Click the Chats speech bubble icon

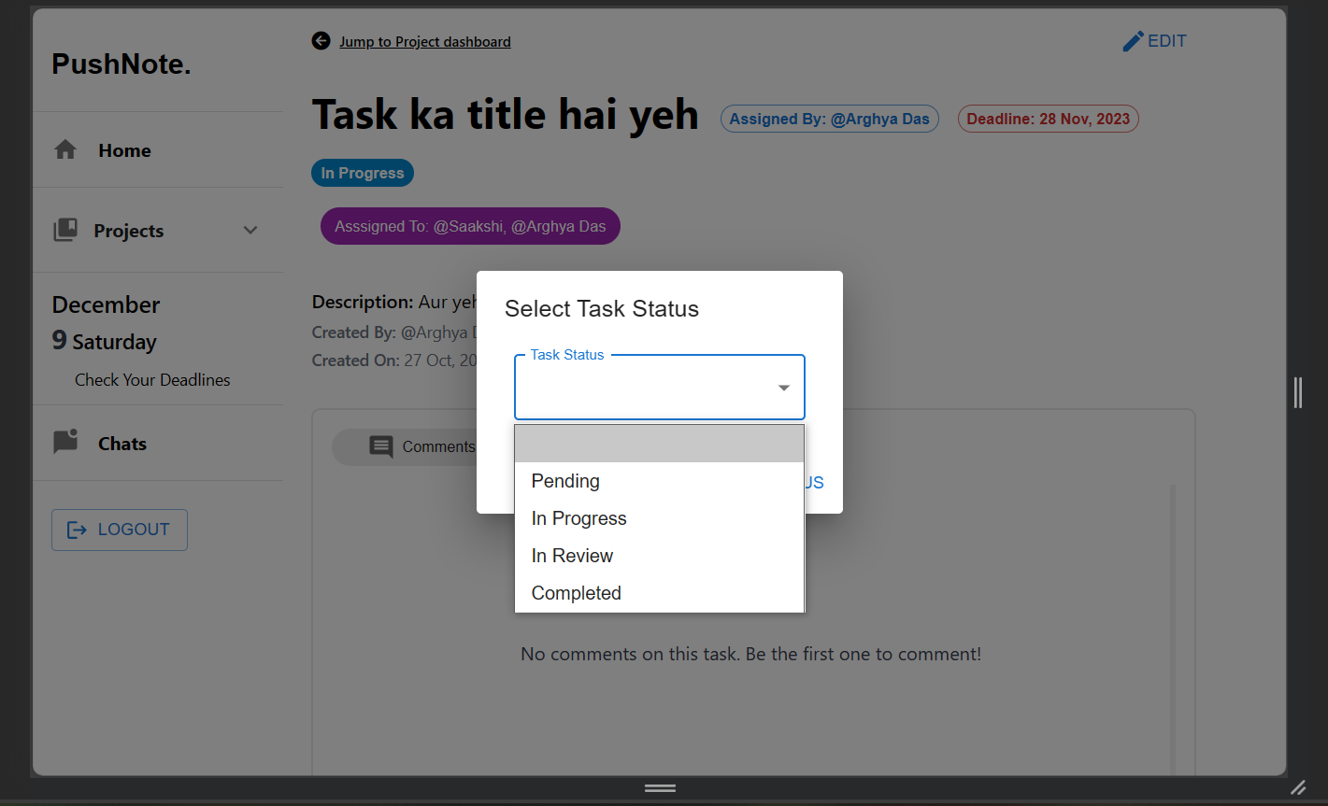click(x=64, y=442)
